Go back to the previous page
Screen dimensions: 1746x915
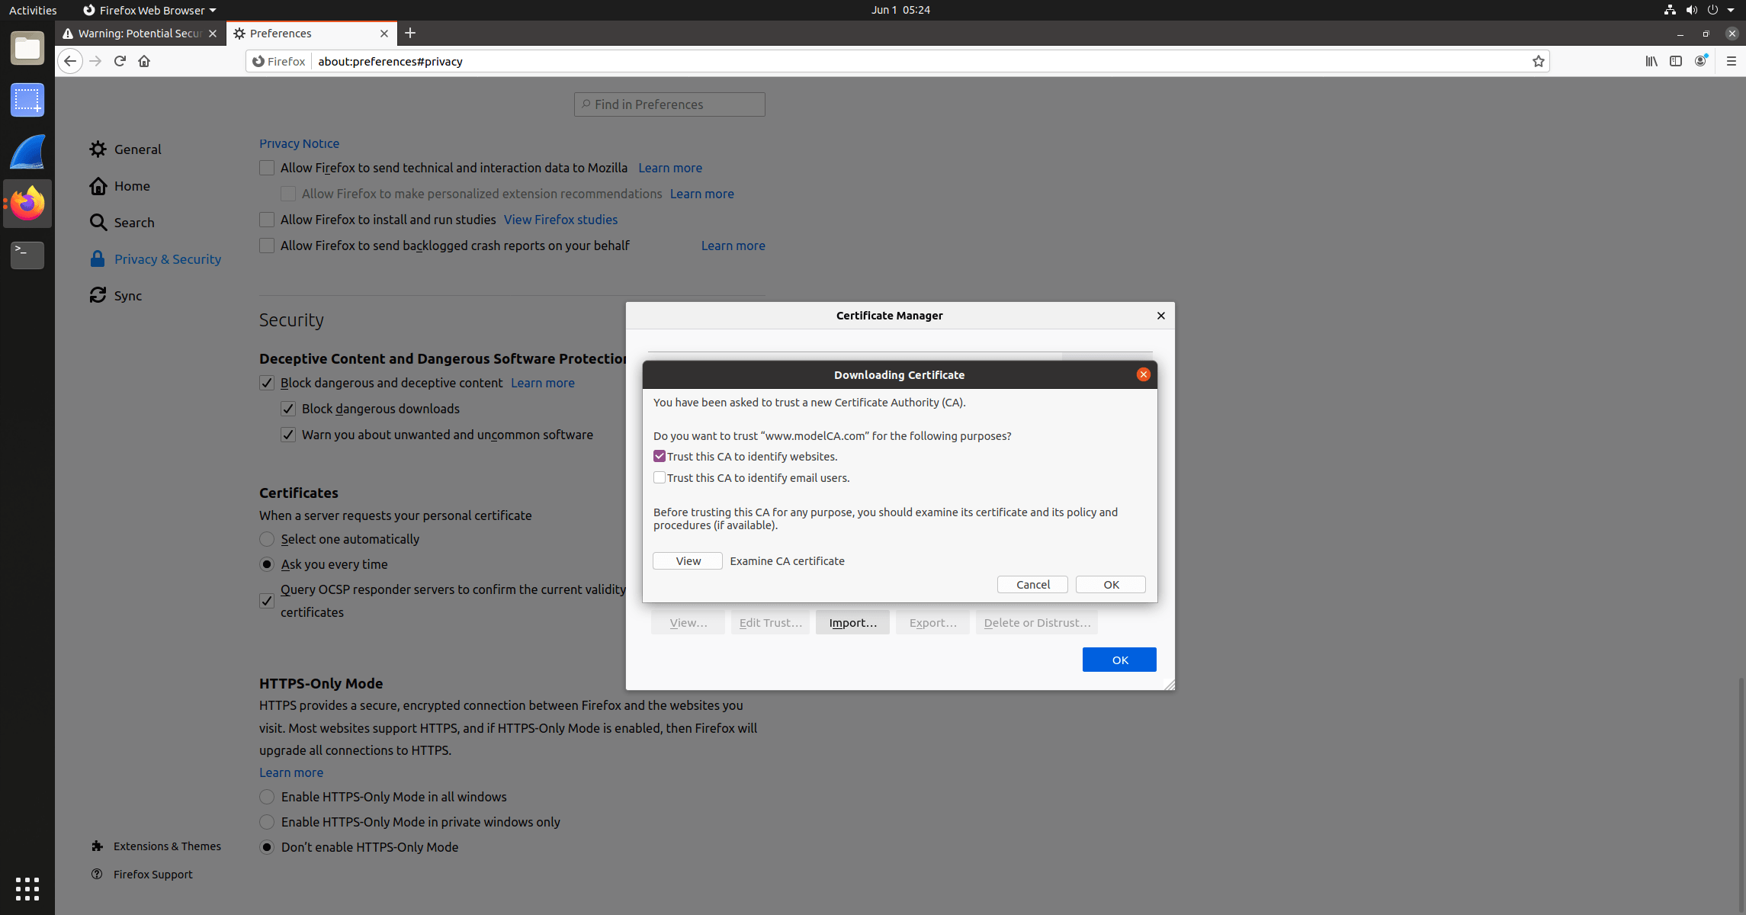click(70, 61)
